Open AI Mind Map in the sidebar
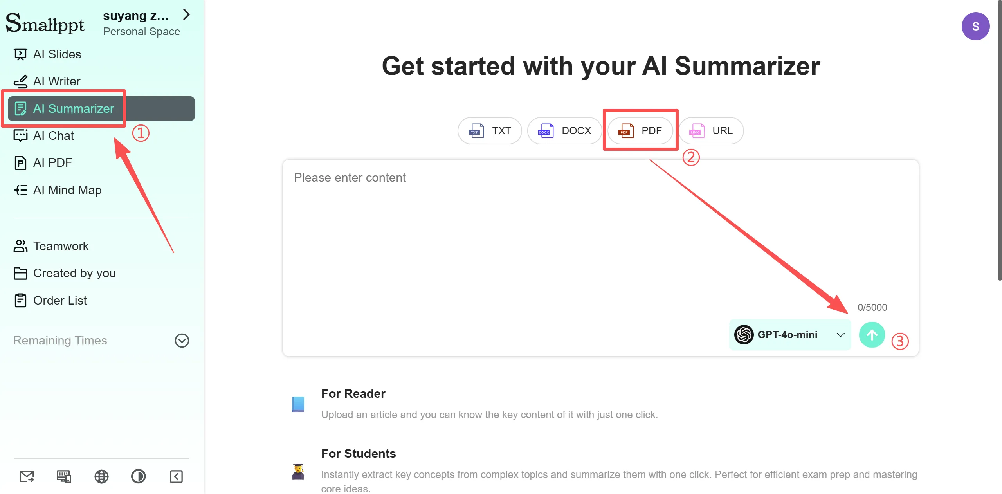Viewport: 1002px width, 494px height. pos(67,190)
